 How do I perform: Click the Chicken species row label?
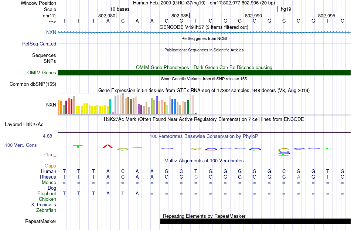pyautogui.click(x=47, y=199)
